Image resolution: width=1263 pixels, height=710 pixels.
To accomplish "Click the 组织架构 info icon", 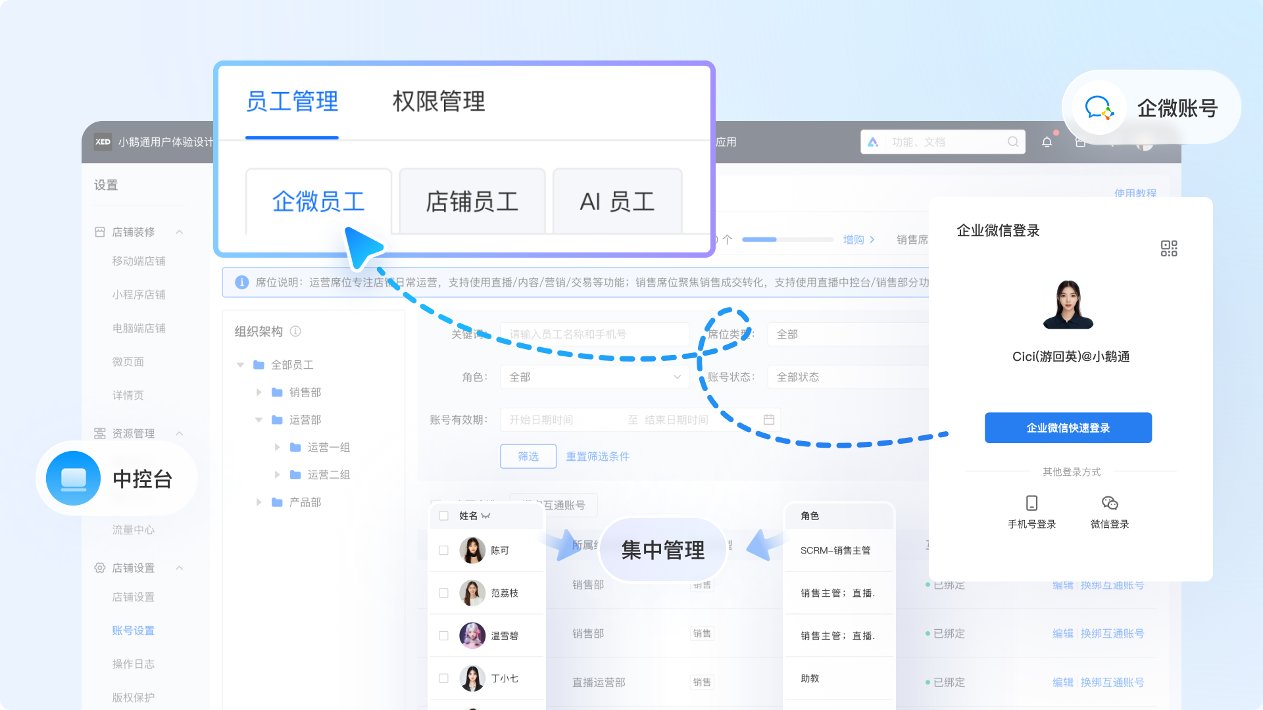I will pyautogui.click(x=295, y=331).
